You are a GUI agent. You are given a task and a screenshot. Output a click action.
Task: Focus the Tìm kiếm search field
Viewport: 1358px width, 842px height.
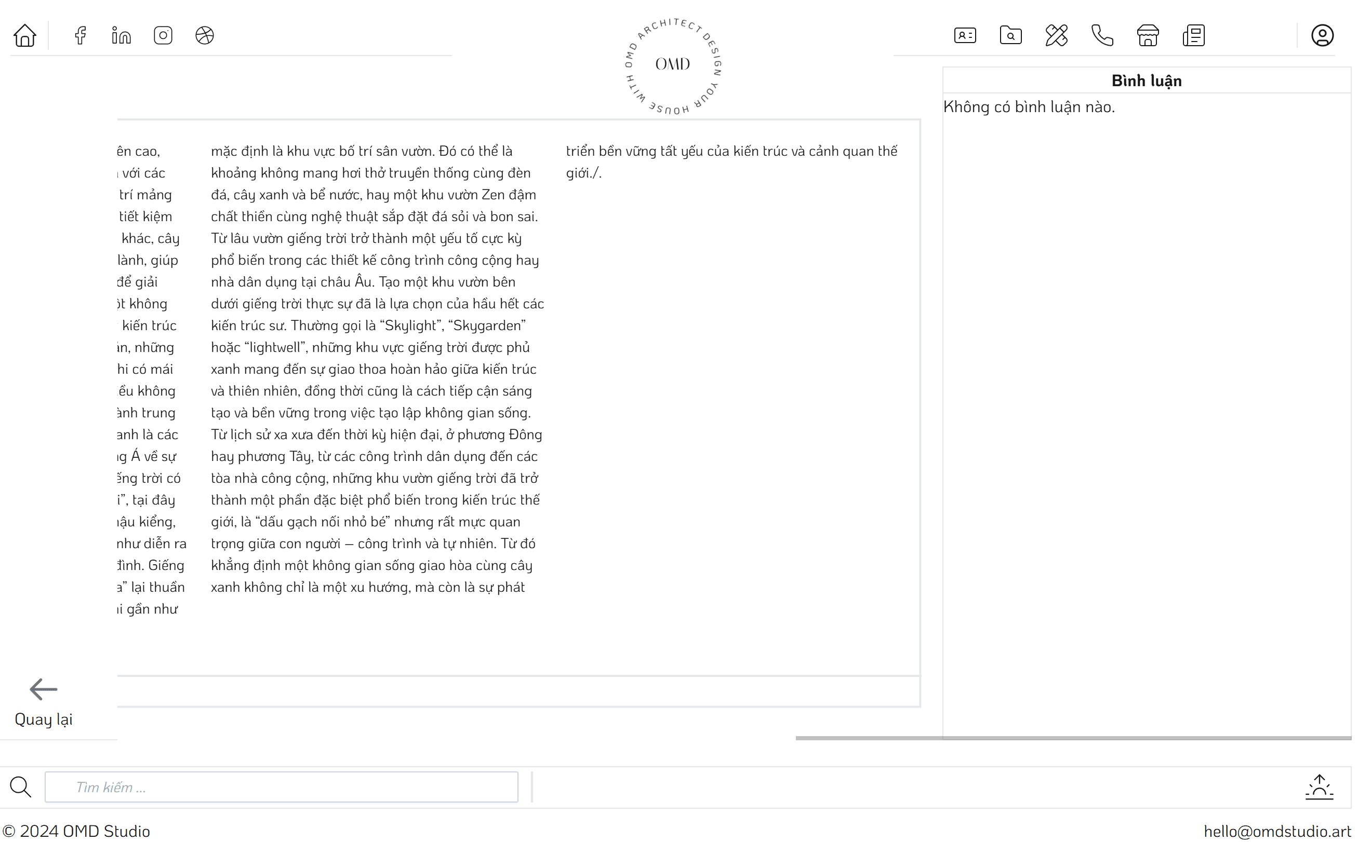281,787
